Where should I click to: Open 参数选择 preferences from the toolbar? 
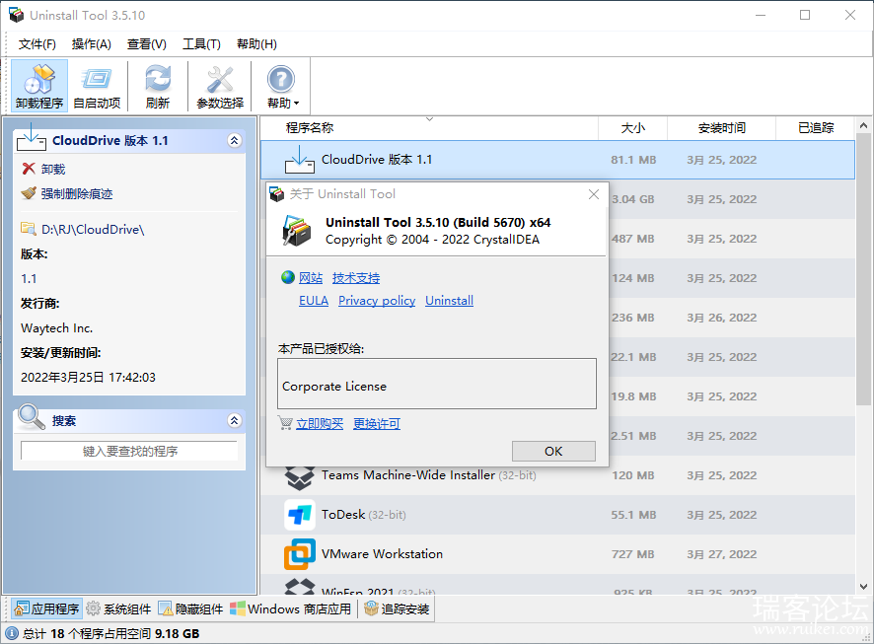tap(220, 87)
